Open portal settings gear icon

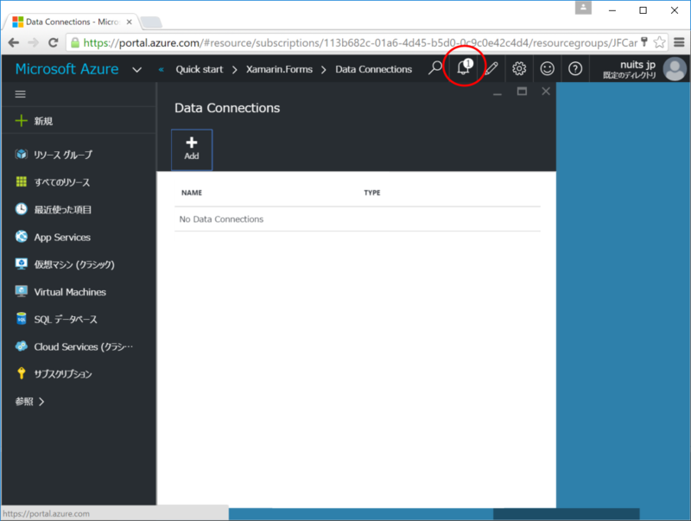pos(519,68)
